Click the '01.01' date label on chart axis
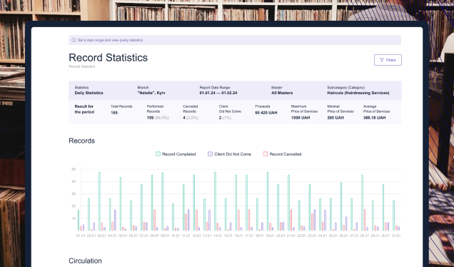The width and height of the screenshot is (454, 267). tap(81, 236)
